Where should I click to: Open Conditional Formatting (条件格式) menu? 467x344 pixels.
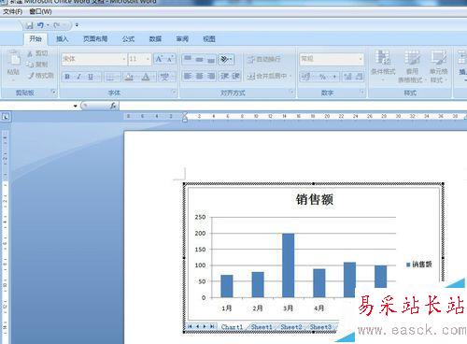[383, 66]
